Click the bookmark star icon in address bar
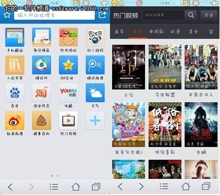Screen dimensions: 220x195 coord(7,15)
